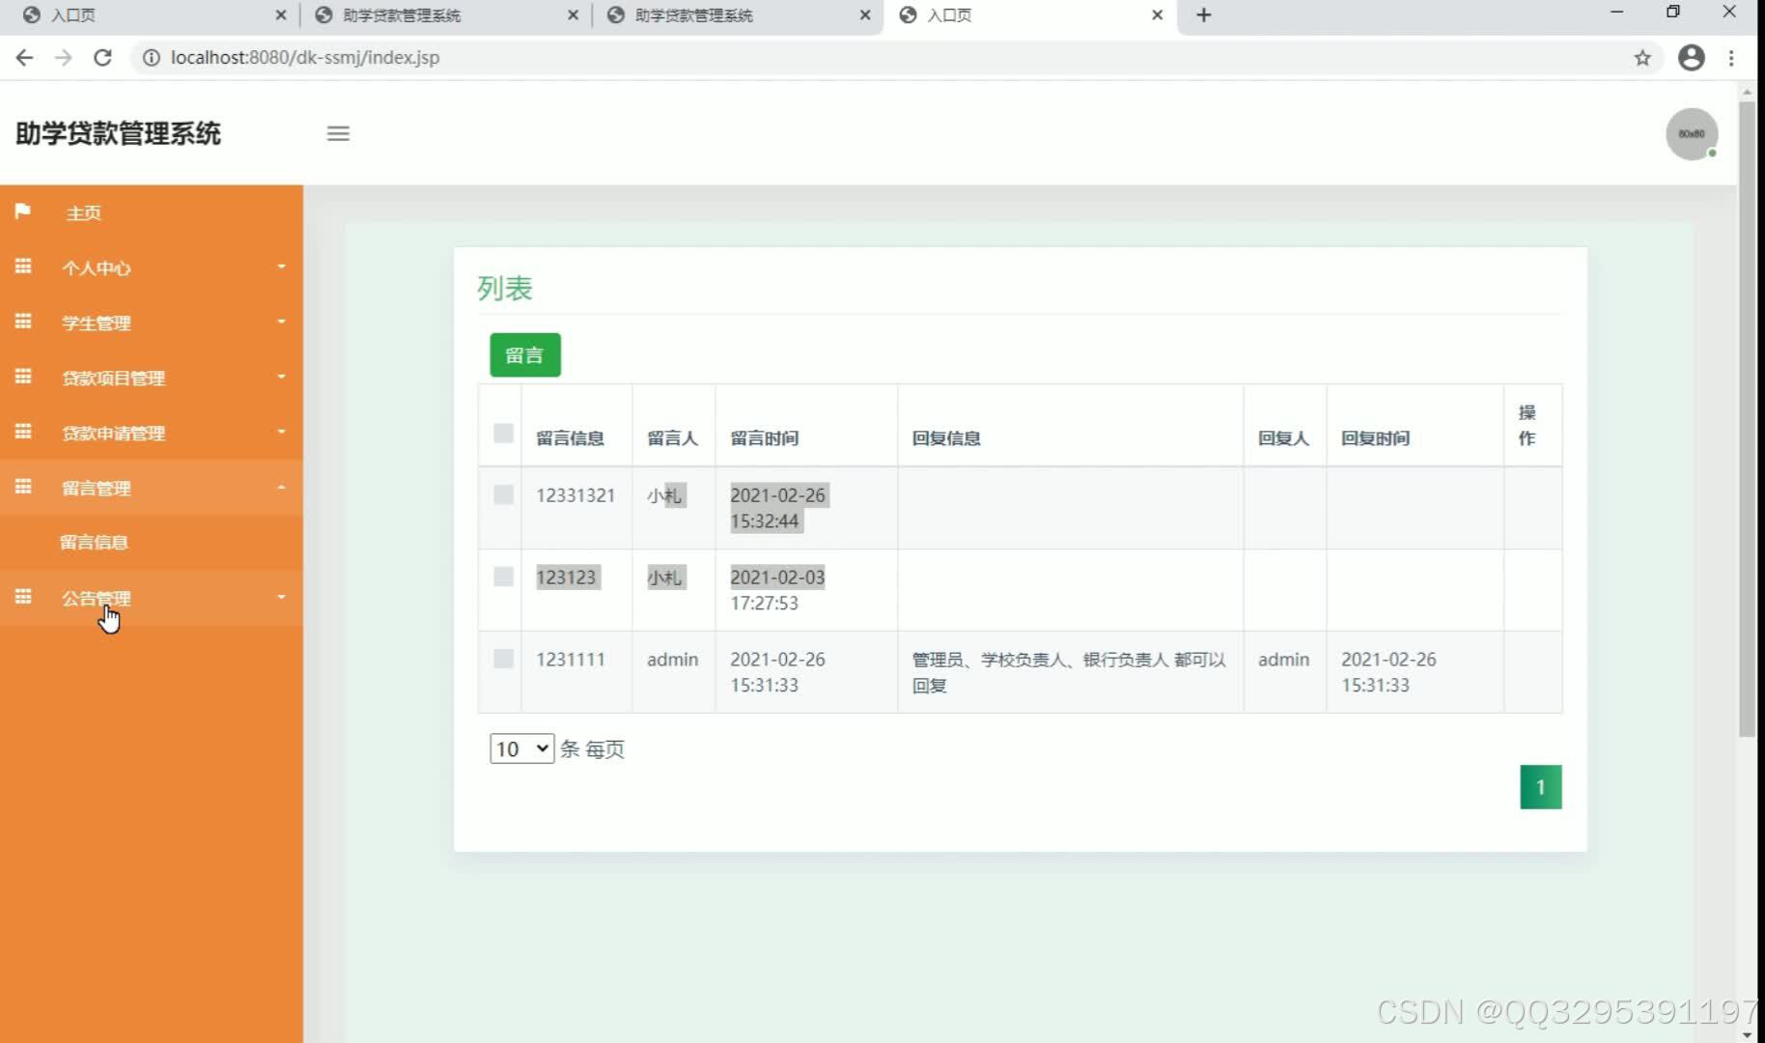Tick the checkbox for row 1231111
Viewport: 1765px width, 1043px height.
pos(503,659)
